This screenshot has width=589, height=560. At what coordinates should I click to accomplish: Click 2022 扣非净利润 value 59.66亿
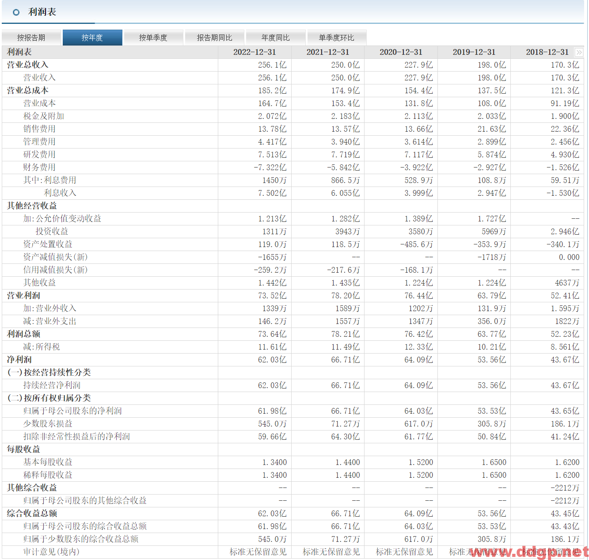pos(272,437)
